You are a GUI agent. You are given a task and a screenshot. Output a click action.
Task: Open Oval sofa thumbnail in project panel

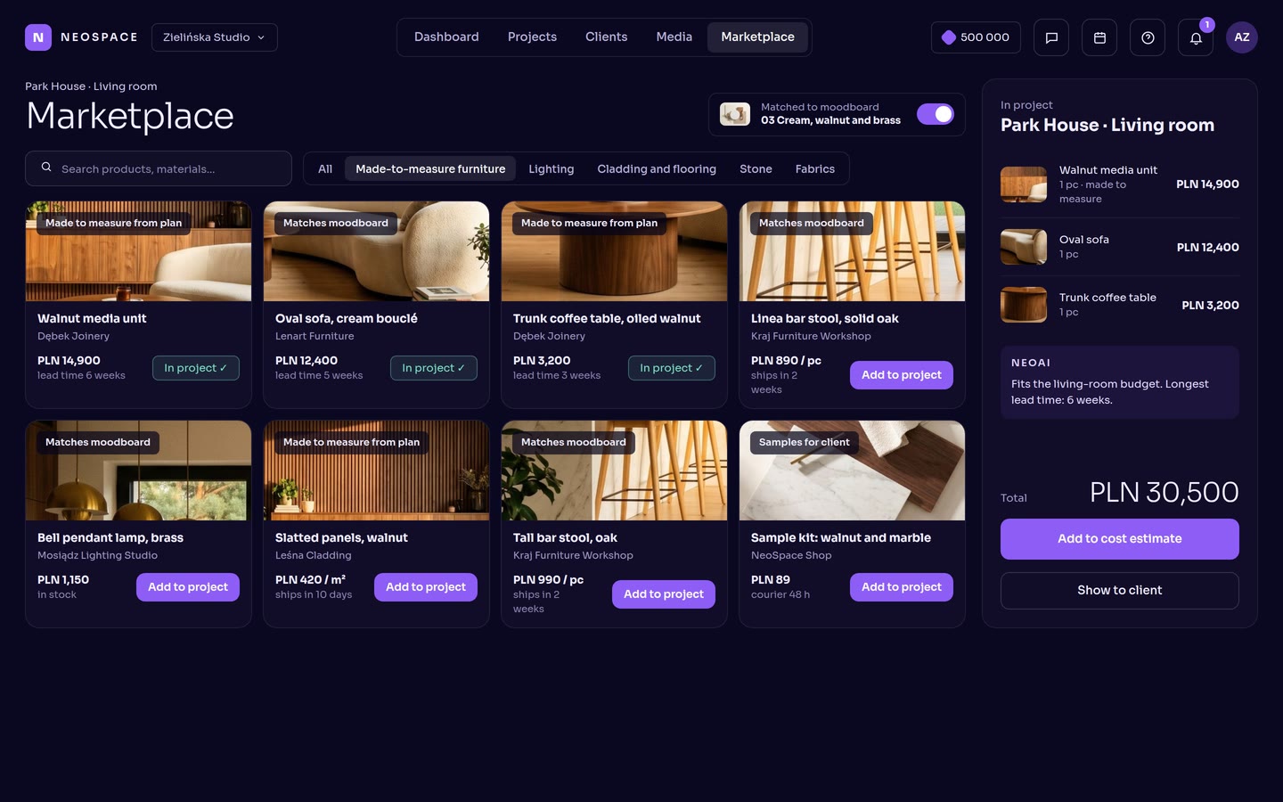pyautogui.click(x=1024, y=247)
